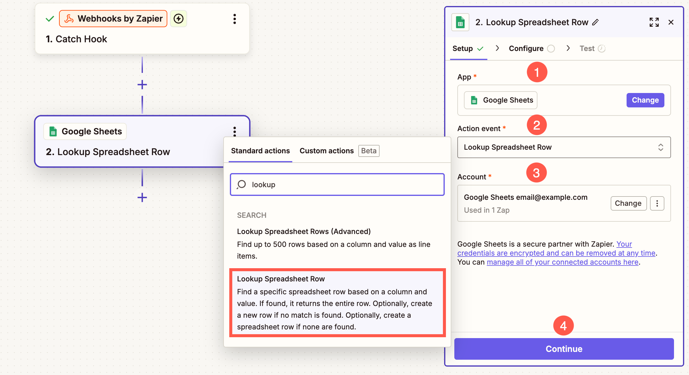689x375 pixels.
Task: Switch to the Test tab
Action: click(592, 49)
